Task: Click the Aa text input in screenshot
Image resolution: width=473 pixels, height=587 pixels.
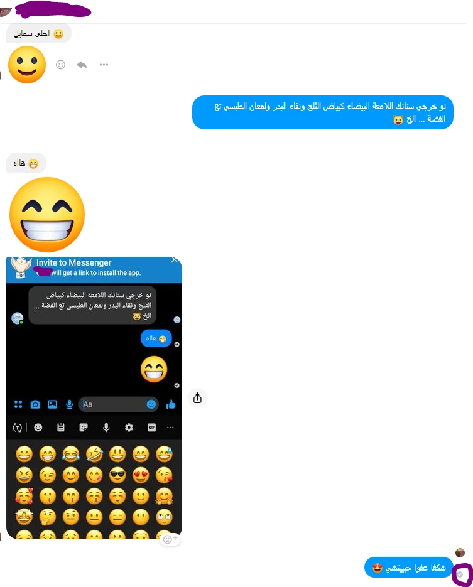Action: [x=118, y=404]
